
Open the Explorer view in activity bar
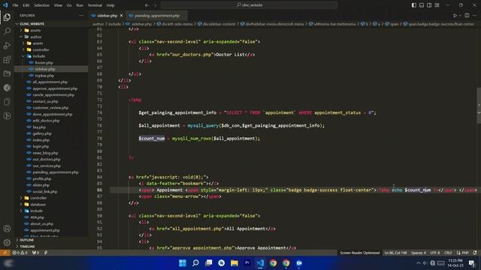point(7,17)
